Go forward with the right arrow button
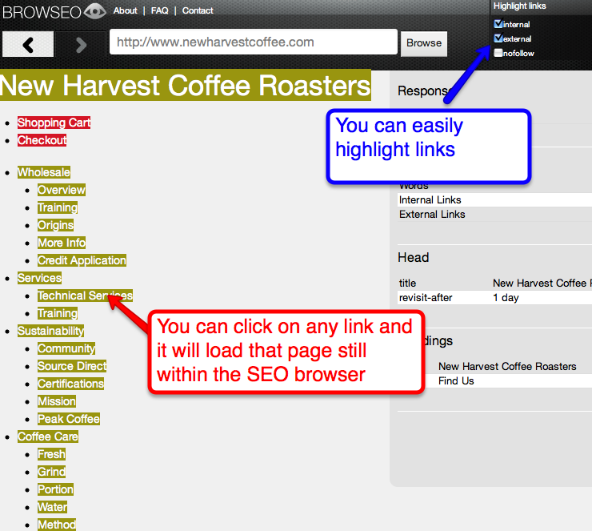 [x=81, y=45]
